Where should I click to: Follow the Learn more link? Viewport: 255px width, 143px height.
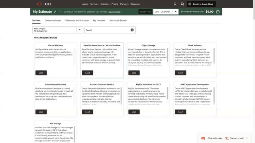tap(114, 12)
